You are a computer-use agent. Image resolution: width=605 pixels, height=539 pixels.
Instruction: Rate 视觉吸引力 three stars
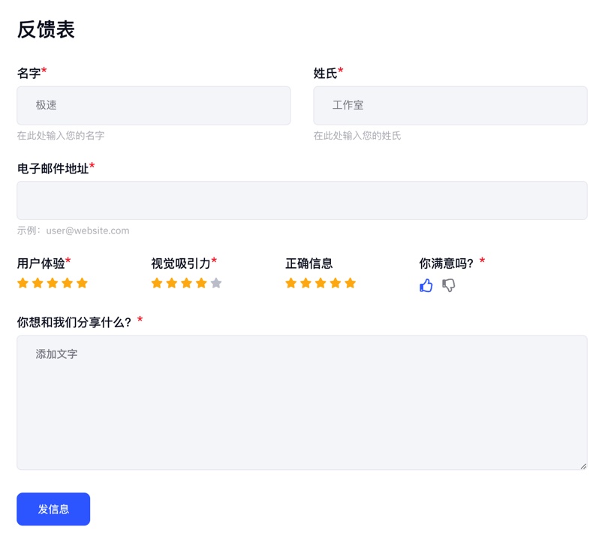tap(186, 283)
